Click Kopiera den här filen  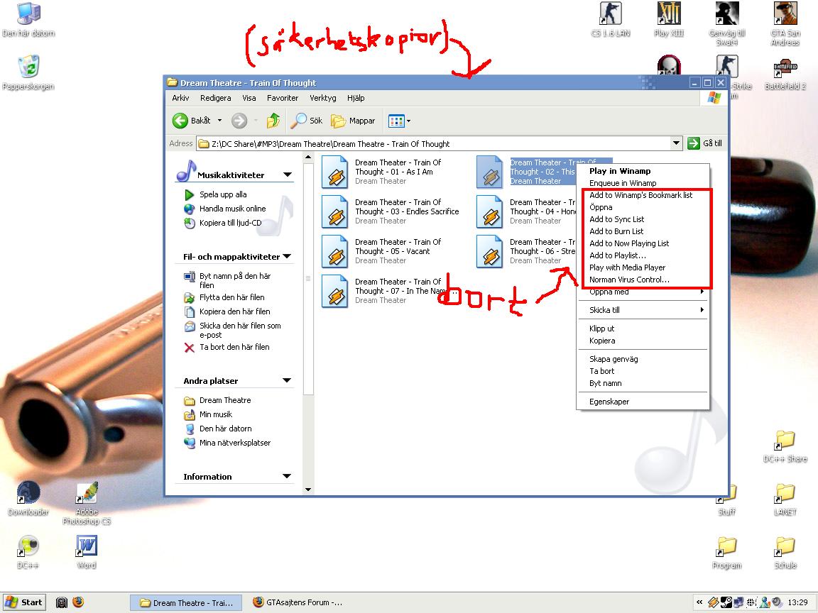click(x=234, y=311)
